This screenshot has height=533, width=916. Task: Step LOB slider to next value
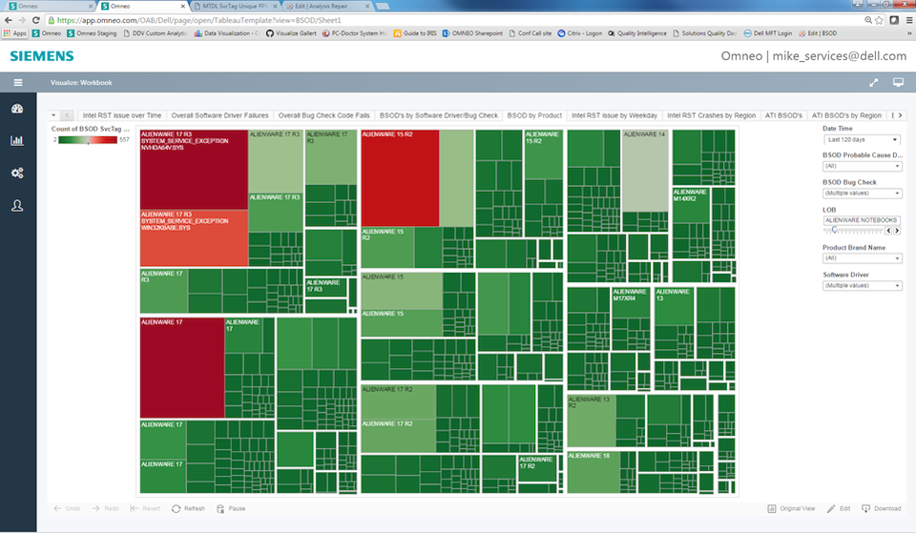tap(897, 231)
